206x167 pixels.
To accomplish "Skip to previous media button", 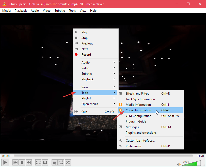I will click(x=15, y=162).
